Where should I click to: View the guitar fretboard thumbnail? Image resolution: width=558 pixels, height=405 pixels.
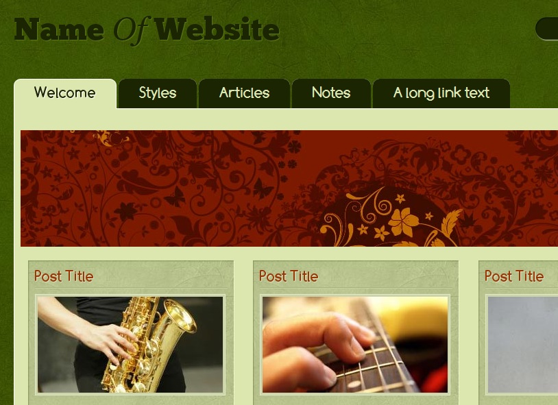tap(355, 345)
